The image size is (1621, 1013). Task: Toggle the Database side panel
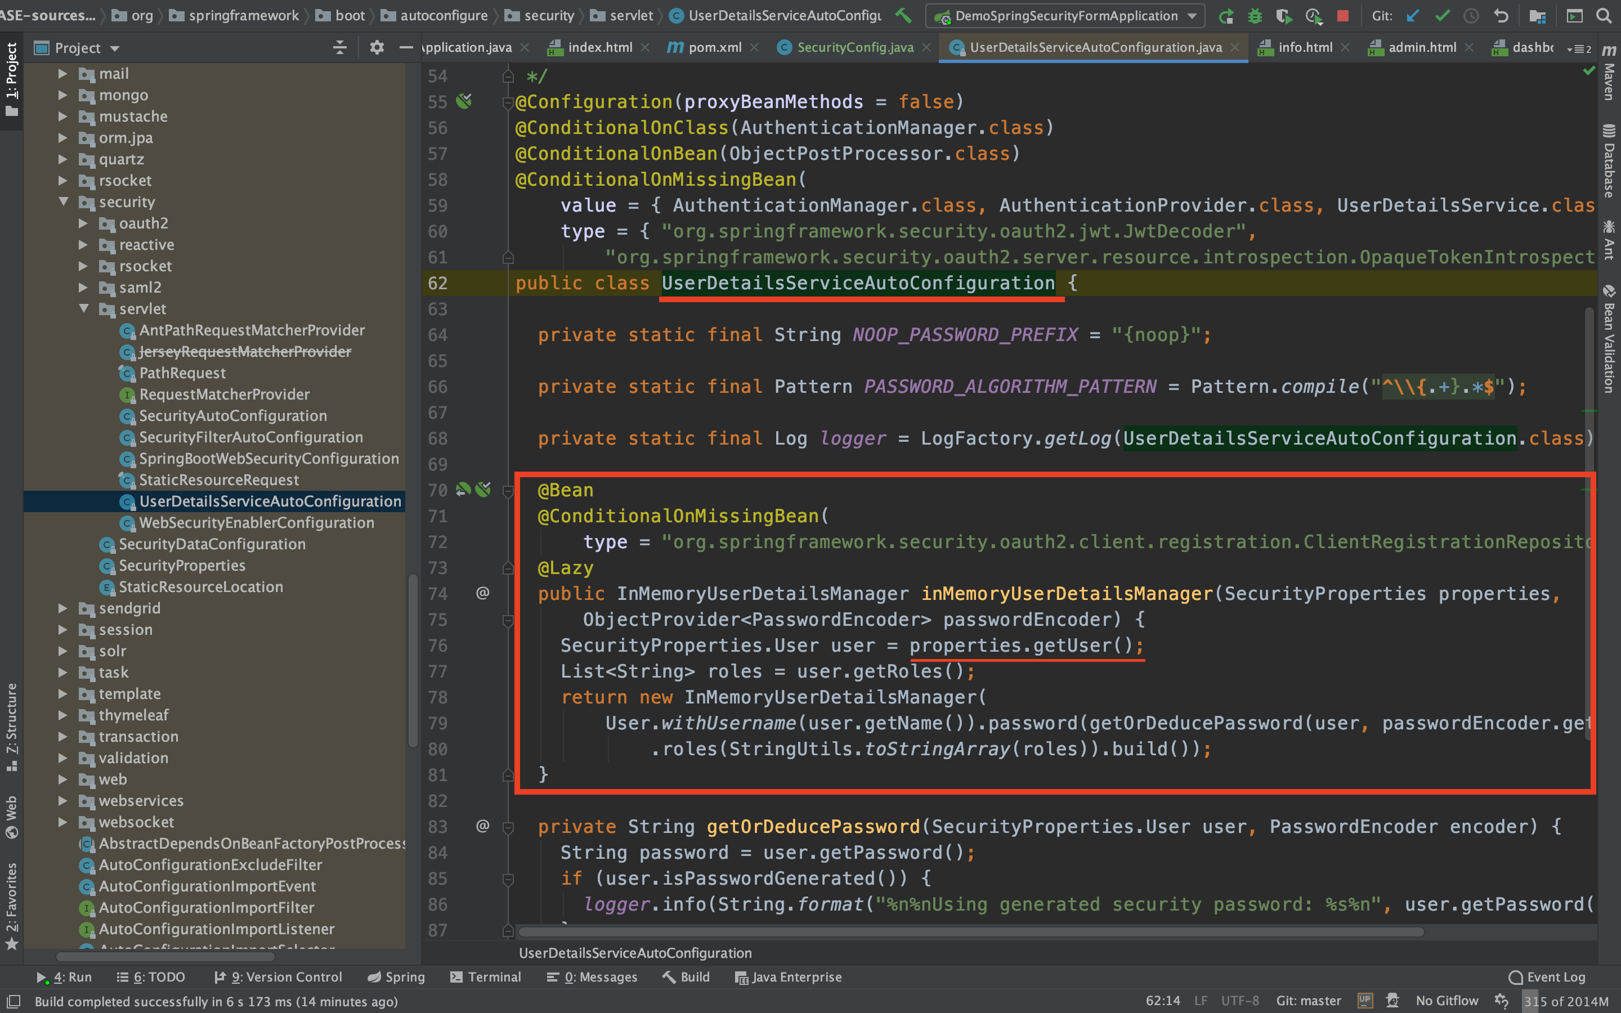(1608, 161)
